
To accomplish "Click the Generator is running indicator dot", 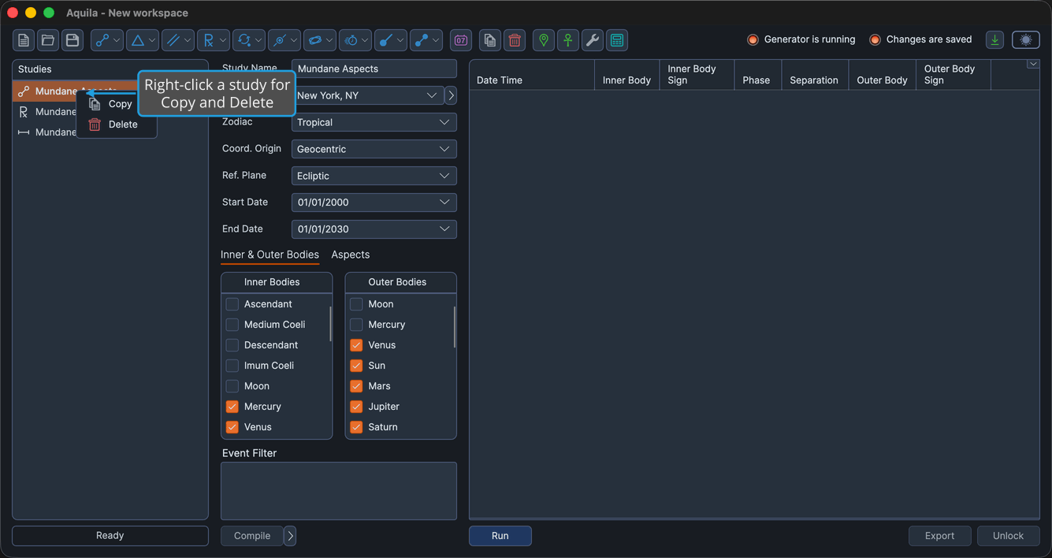I will (753, 39).
